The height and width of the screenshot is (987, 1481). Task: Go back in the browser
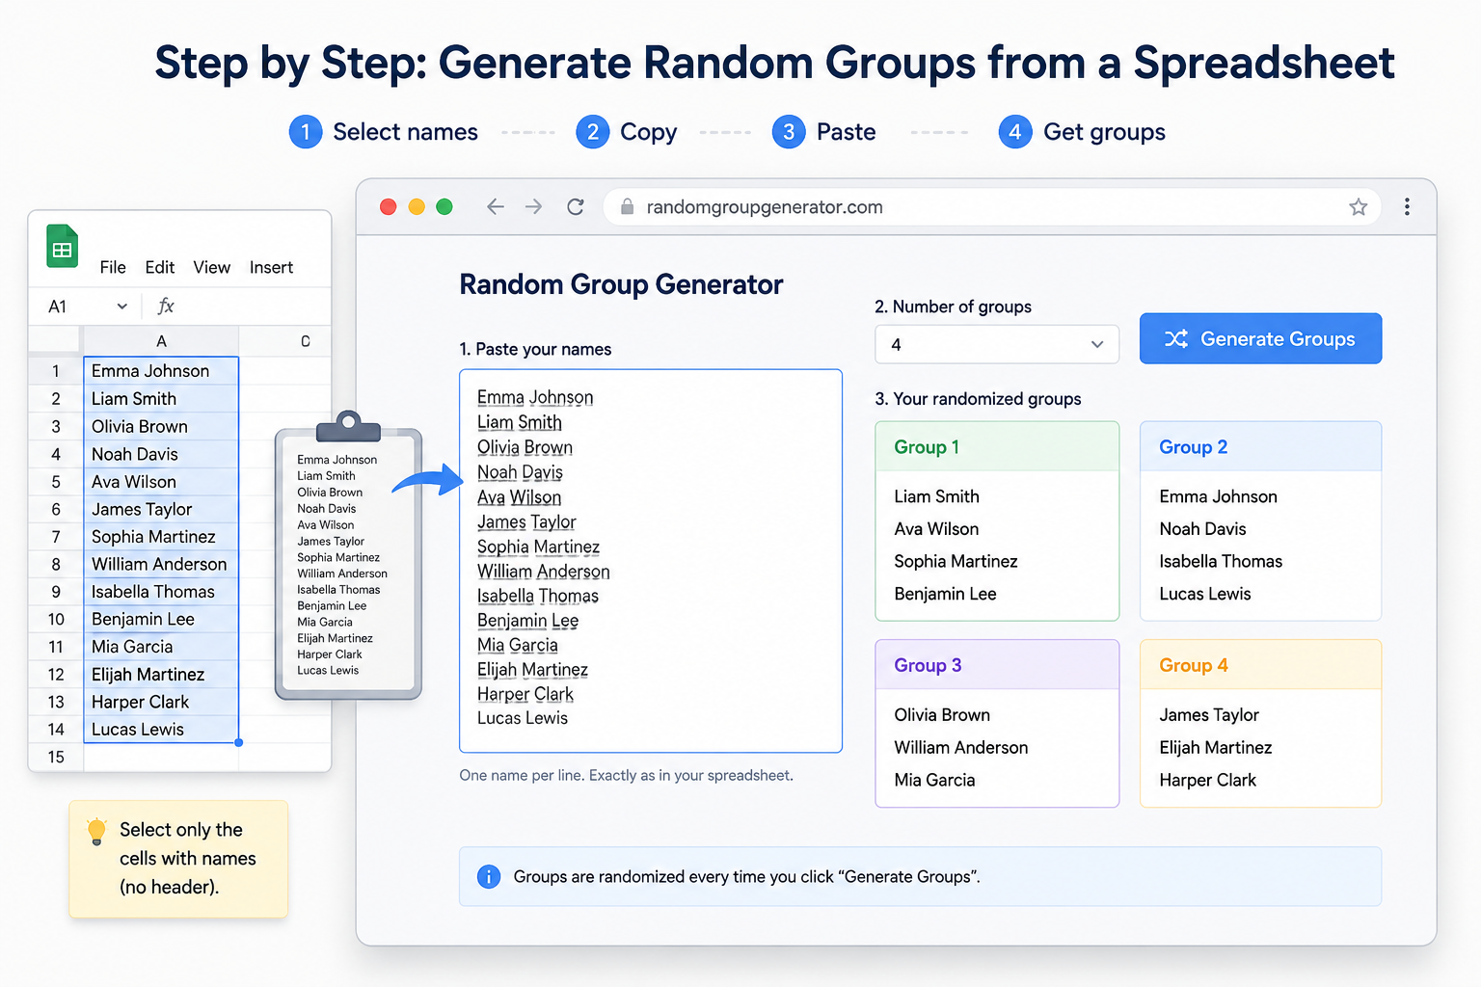point(496,206)
